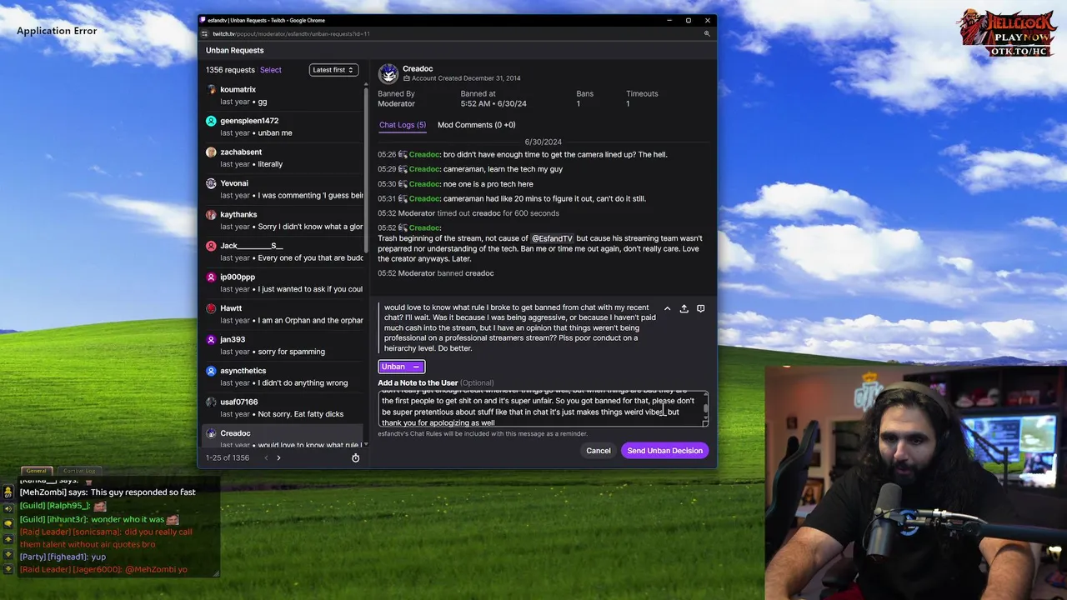1067x600 pixels.
Task: Click the 'Unban Requests' heading
Action: pos(234,50)
